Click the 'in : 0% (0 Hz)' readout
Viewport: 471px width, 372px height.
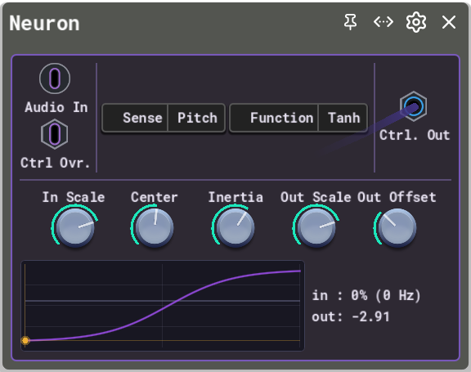pos(366,295)
